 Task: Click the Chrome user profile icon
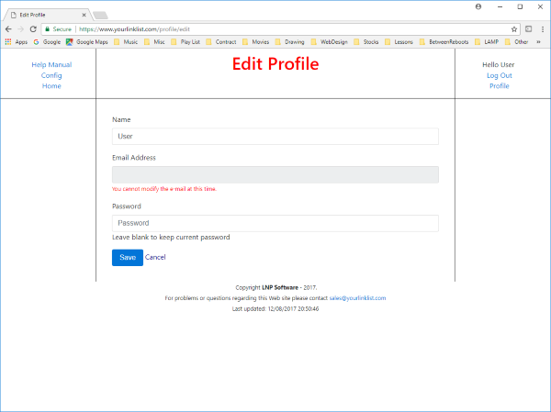(478, 6)
